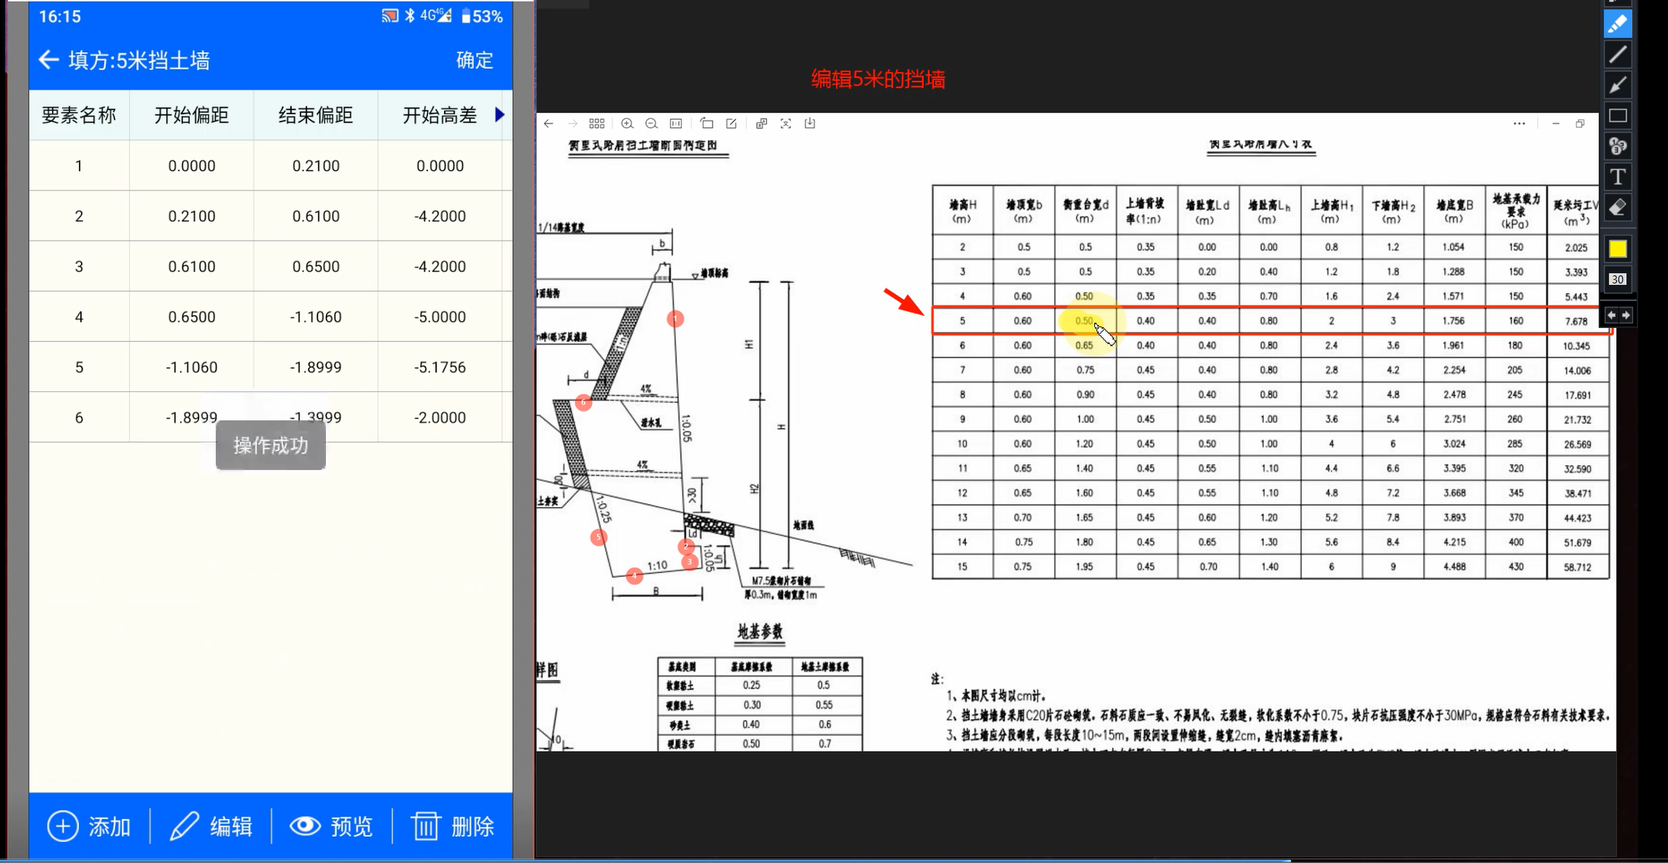Tap the back arrow beside 填方:5米挡土墙
This screenshot has width=1668, height=863.
tap(49, 60)
